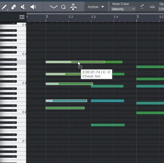164x163 pixels.
Task: Expand the Action dropdown arrow
Action: pos(102,7)
